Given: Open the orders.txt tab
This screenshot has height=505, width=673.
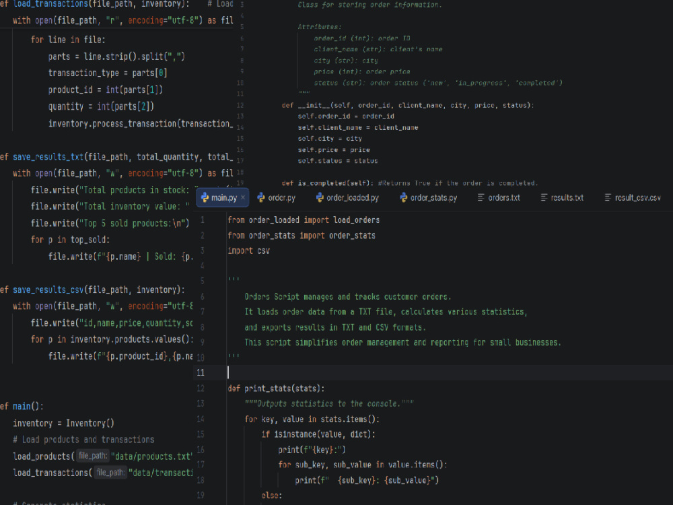Looking at the screenshot, I should 499,197.
